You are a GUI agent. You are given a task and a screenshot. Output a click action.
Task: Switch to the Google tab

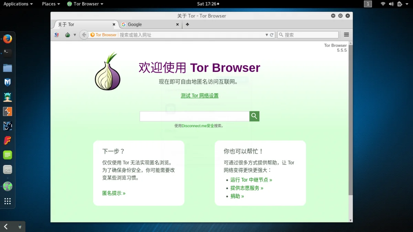coord(150,24)
